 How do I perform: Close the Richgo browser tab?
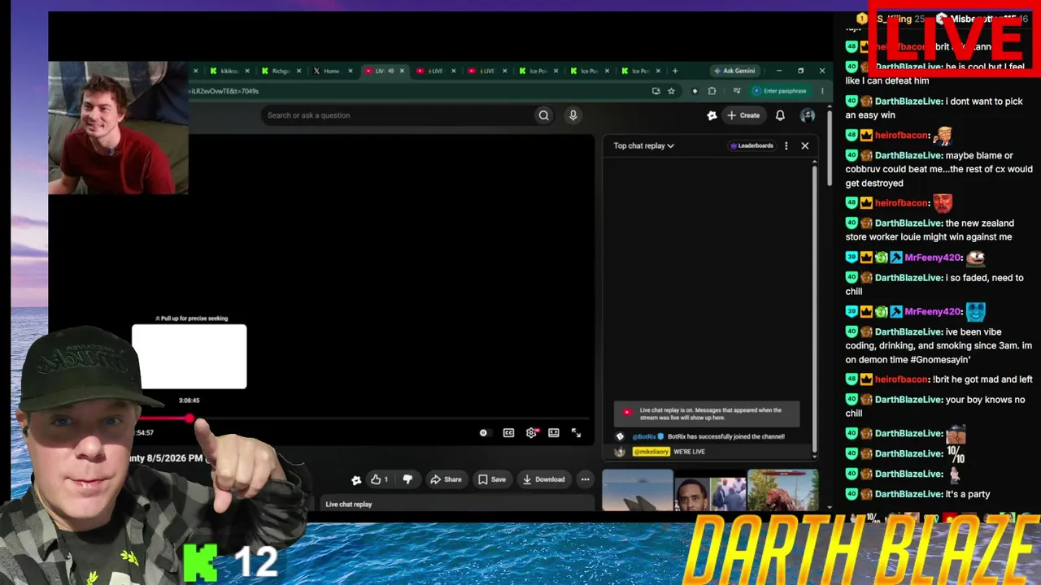pyautogui.click(x=299, y=71)
